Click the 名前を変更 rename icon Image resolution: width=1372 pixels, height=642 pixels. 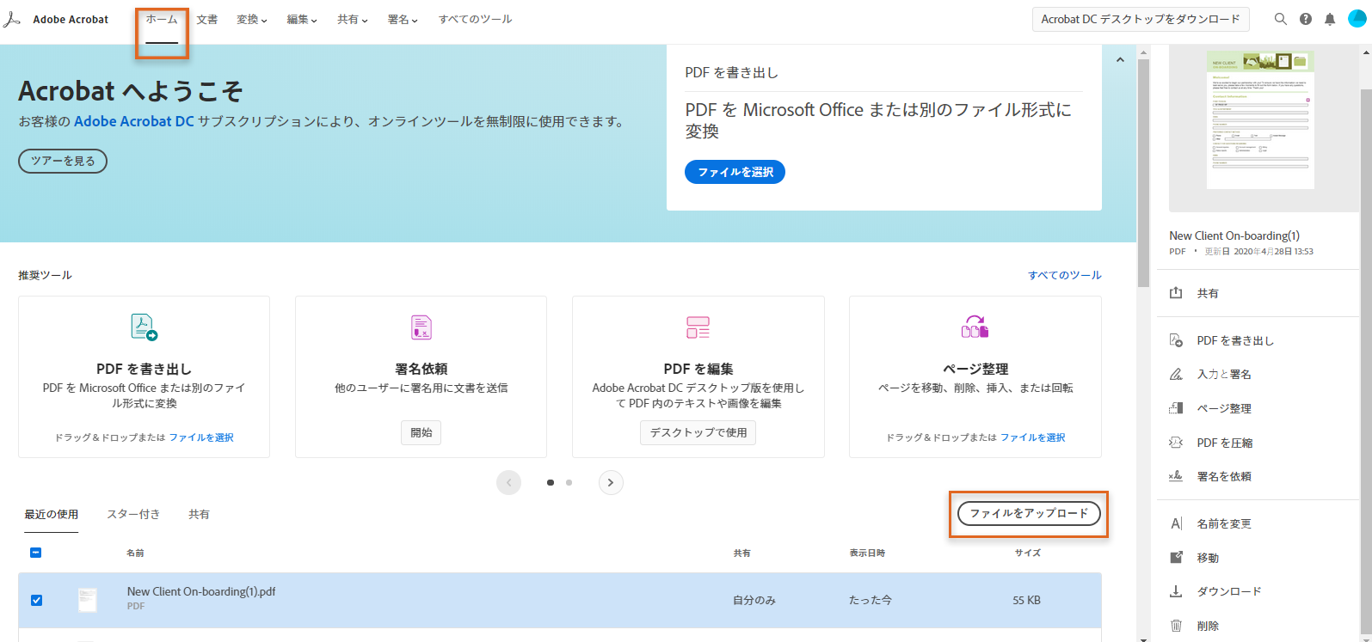point(1176,523)
